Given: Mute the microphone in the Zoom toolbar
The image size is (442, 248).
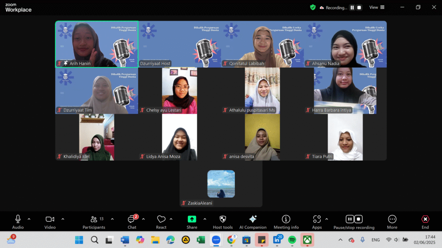Looking at the screenshot, I should [x=17, y=220].
